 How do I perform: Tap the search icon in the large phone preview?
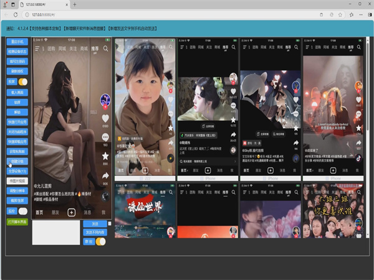[x=107, y=48]
